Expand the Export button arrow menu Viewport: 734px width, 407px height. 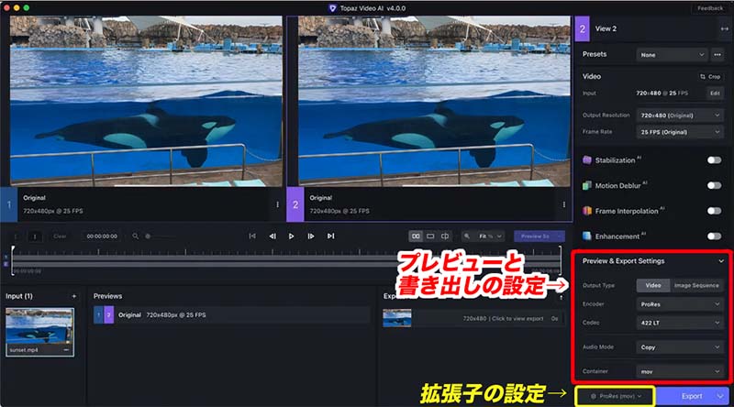[721, 396]
